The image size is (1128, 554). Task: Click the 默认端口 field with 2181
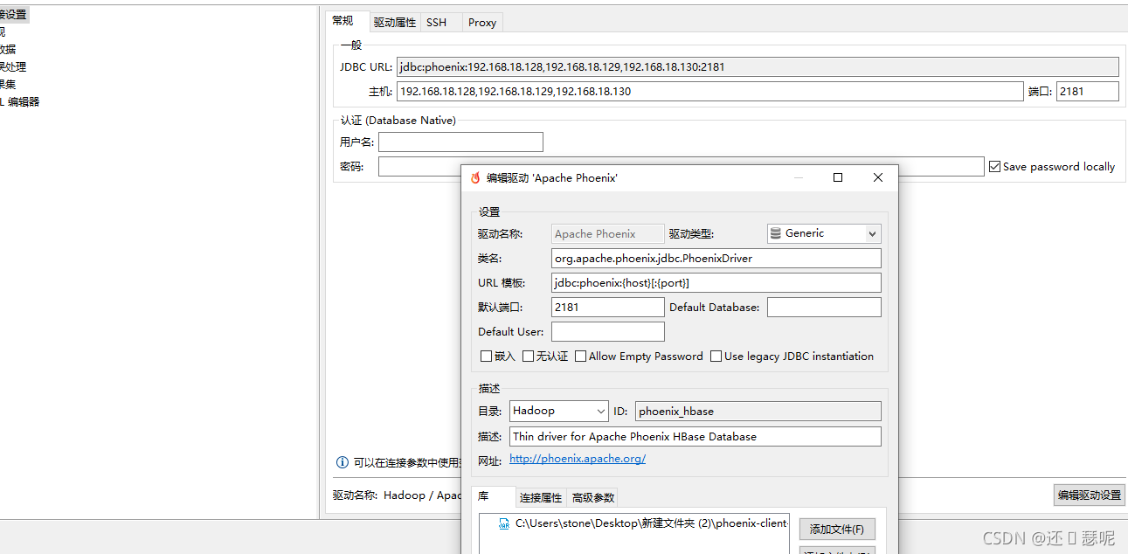point(608,307)
